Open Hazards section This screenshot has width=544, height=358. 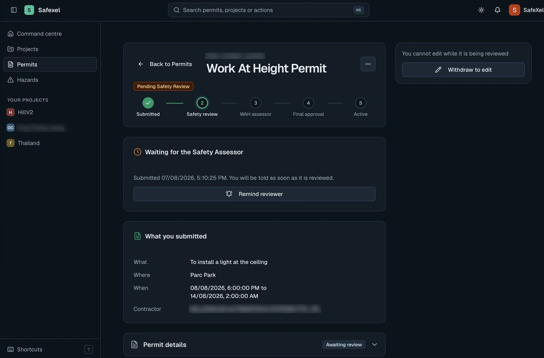(x=50, y=80)
